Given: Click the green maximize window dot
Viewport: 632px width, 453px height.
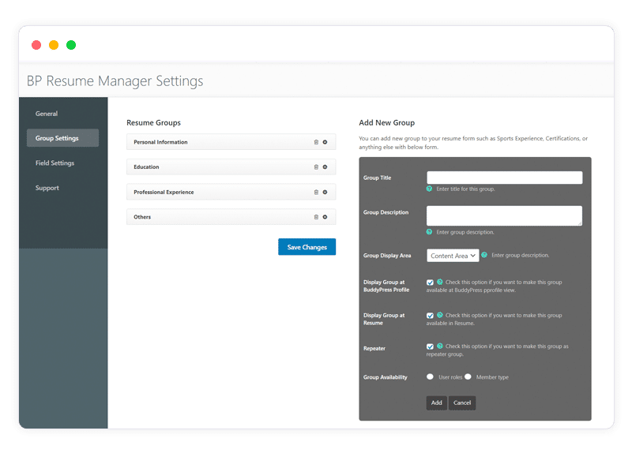Looking at the screenshot, I should [x=71, y=45].
